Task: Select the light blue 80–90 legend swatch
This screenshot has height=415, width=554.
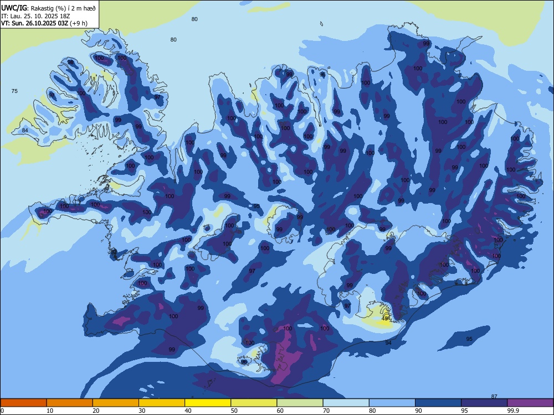Action: coord(392,403)
